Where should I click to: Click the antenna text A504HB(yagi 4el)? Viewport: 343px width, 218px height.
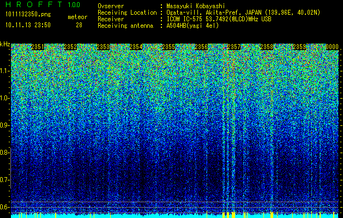pyautogui.click(x=192, y=26)
